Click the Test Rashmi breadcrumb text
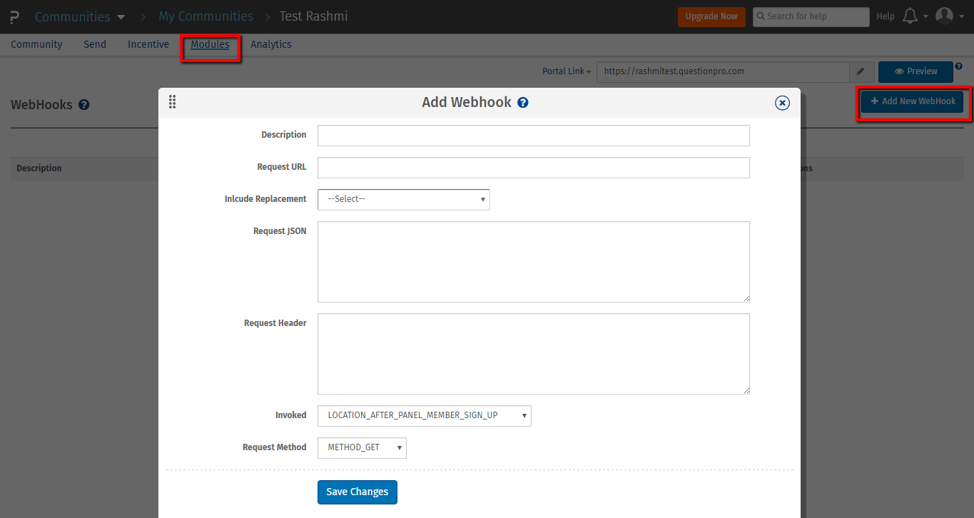974x518 pixels. [314, 16]
